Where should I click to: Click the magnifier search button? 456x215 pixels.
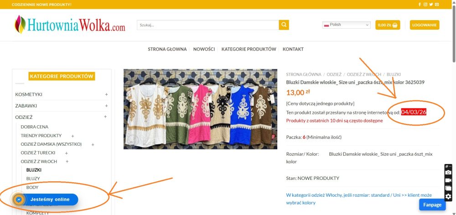coord(284,25)
